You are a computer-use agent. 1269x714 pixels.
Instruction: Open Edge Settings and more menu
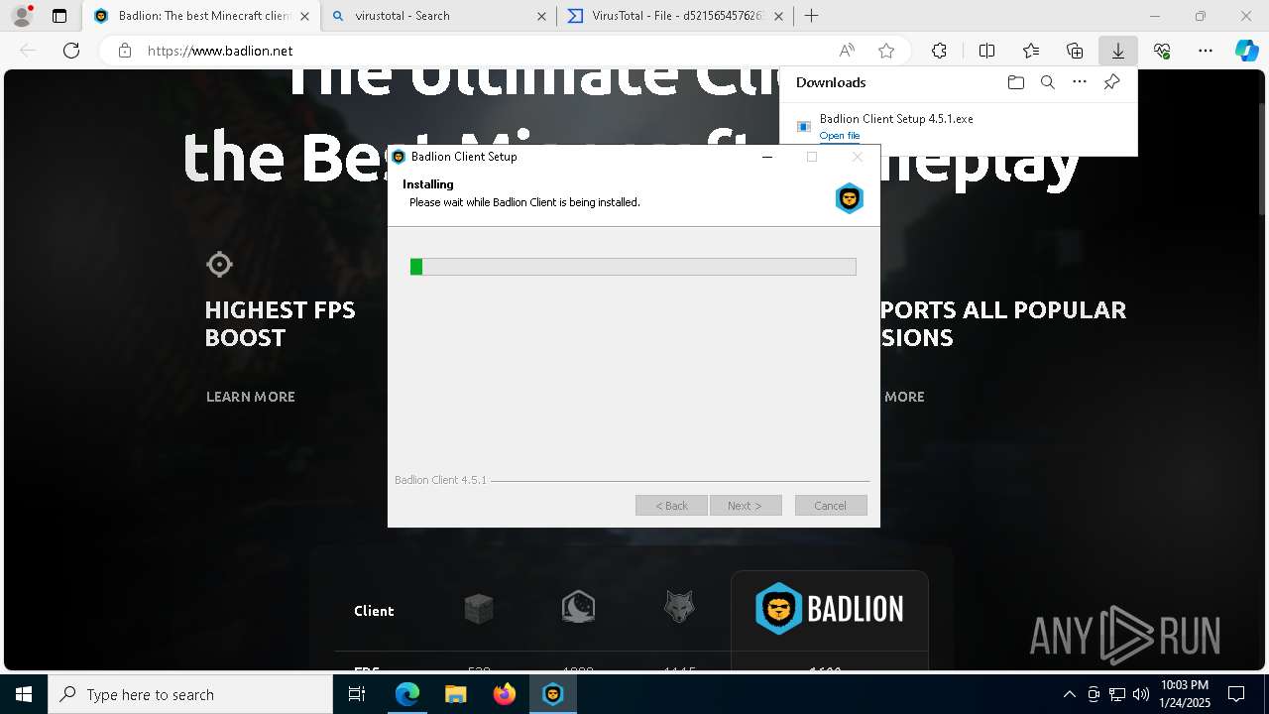tap(1206, 51)
